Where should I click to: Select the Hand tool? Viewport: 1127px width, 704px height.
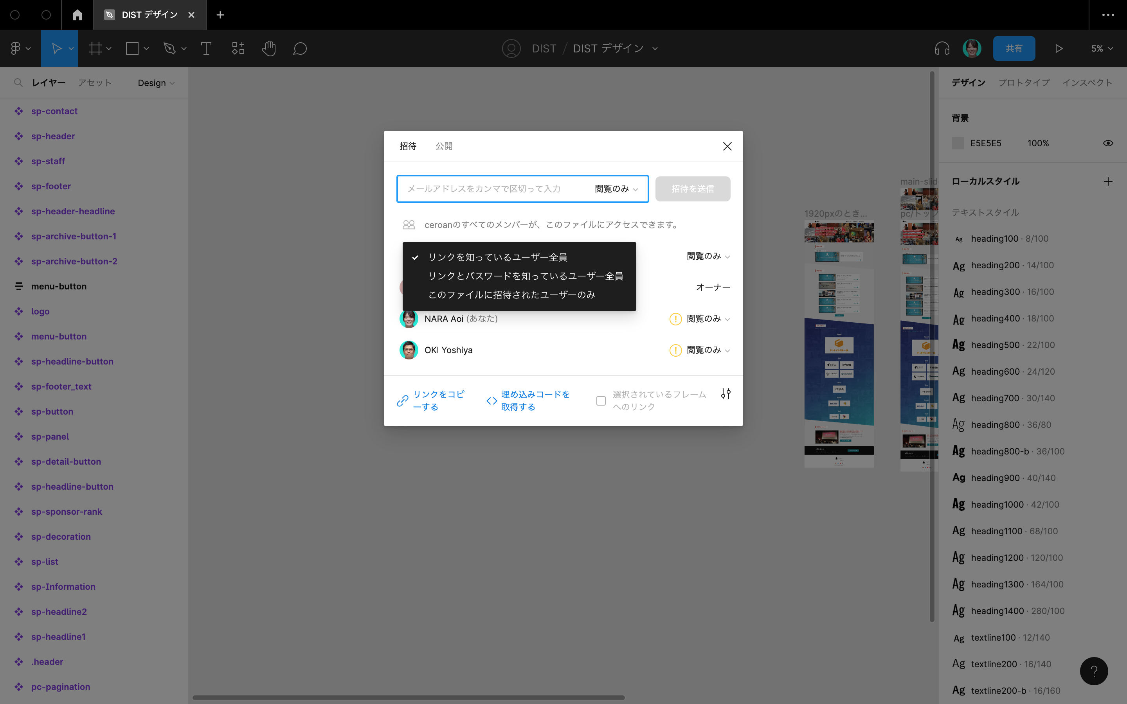(269, 48)
